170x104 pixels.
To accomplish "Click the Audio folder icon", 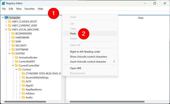I will [23, 97].
